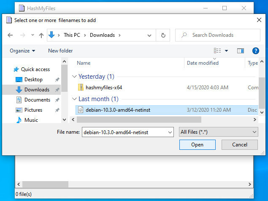268x201 pixels.
Task: Click the hashmyfiles-x64 zip archive icon
Action: 81,87
